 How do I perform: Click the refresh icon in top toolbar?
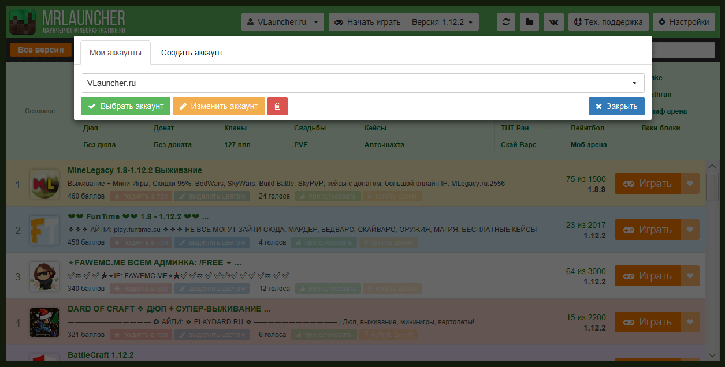tap(506, 22)
